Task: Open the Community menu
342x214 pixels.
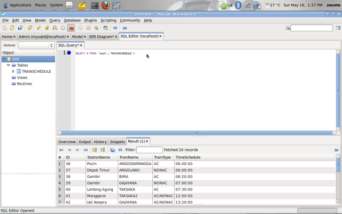Action: click(x=130, y=20)
